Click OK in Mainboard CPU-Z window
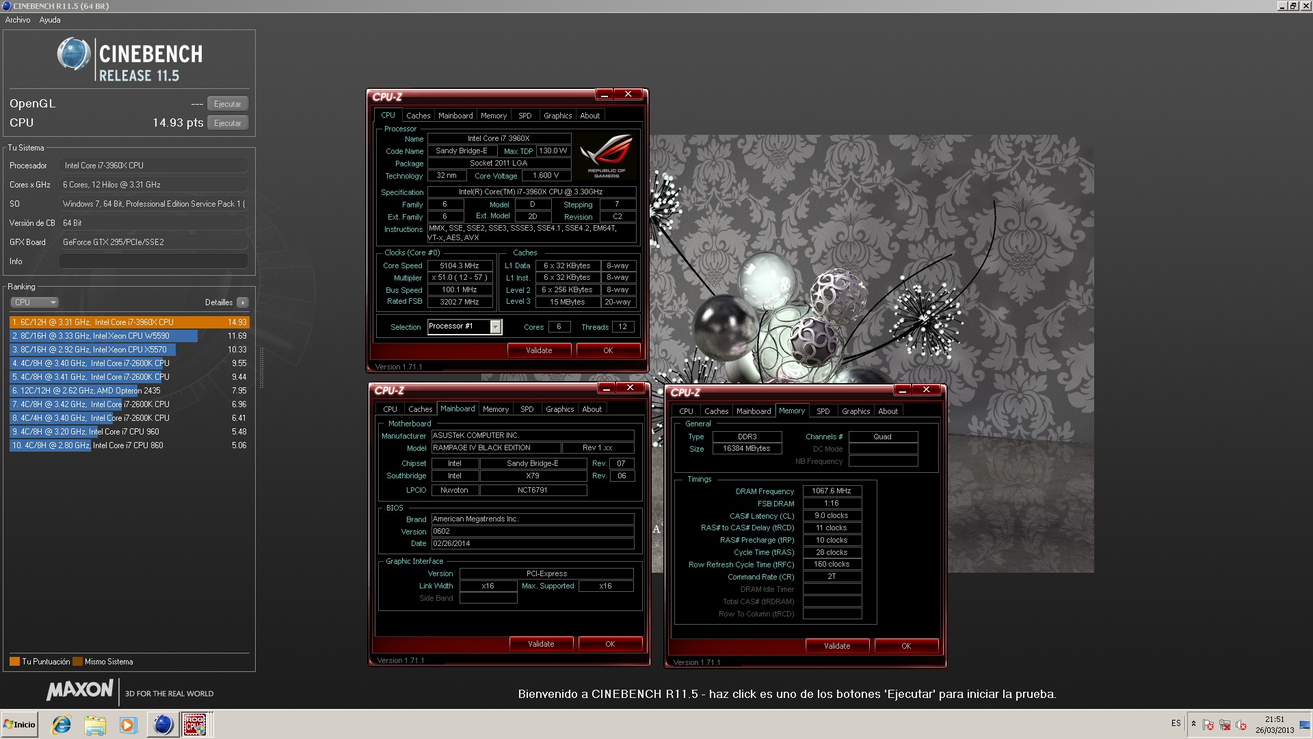 point(610,644)
